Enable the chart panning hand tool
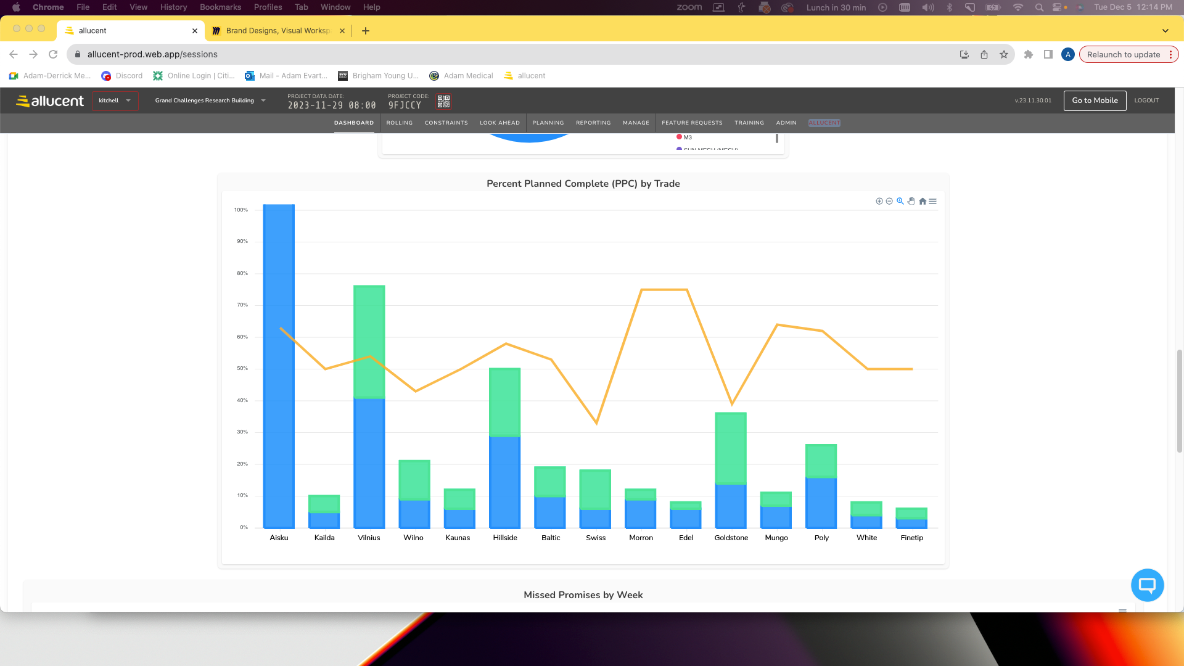This screenshot has width=1184, height=666. tap(911, 201)
